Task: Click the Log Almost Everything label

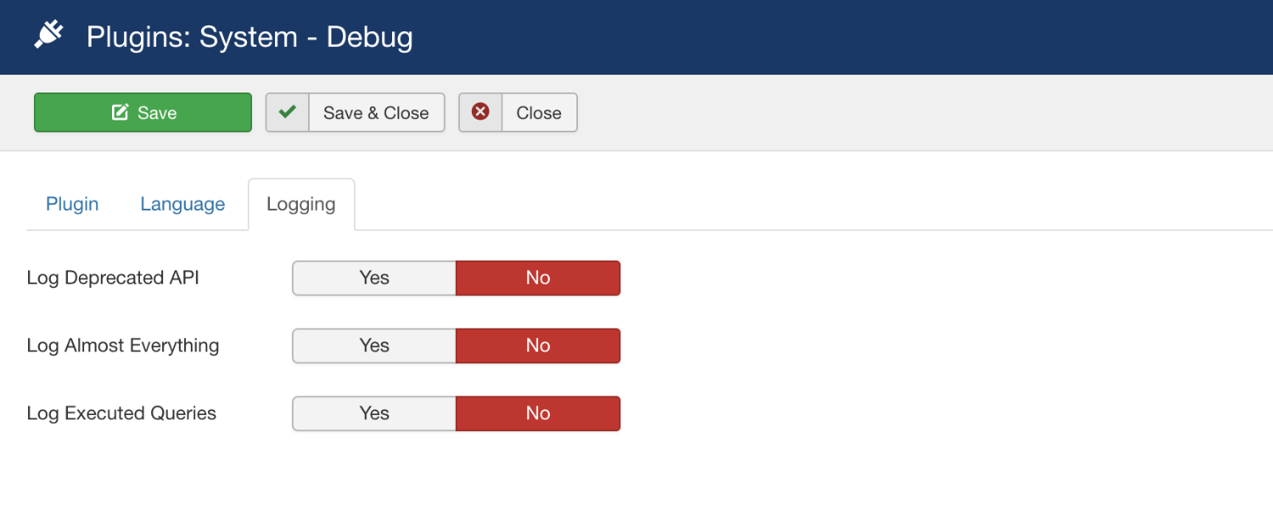Action: click(x=123, y=345)
